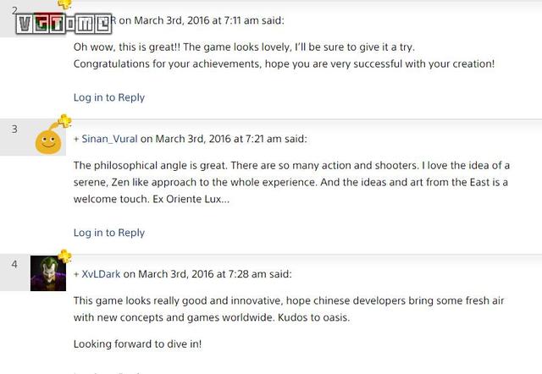The height and width of the screenshot is (374, 542).
Task: Click Log in to Reply under Sinan_Vural's comment
Action: point(108,233)
